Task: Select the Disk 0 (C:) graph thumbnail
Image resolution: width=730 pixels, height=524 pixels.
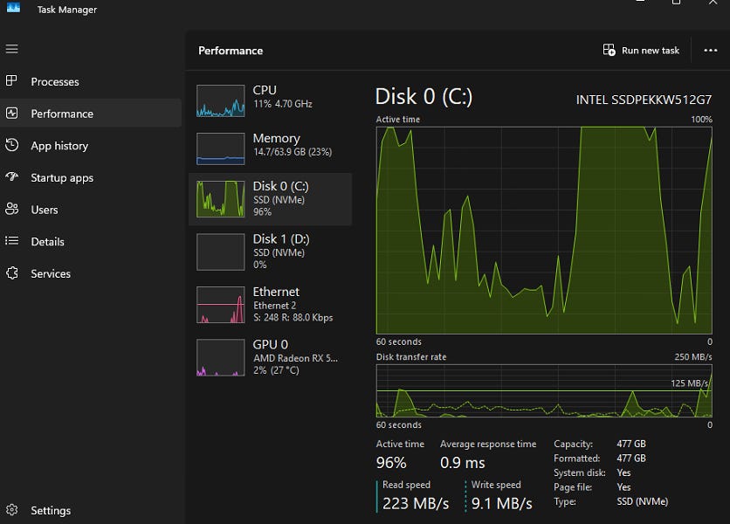Action: [x=221, y=199]
